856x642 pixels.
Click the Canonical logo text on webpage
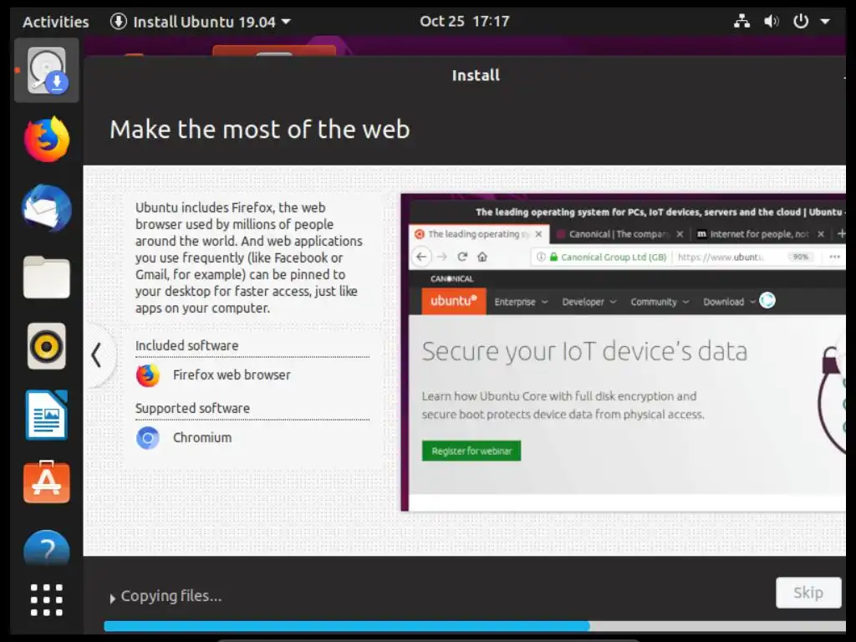click(451, 279)
